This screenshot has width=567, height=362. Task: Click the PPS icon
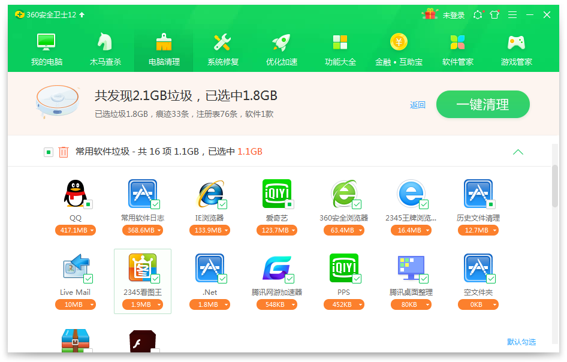click(344, 268)
